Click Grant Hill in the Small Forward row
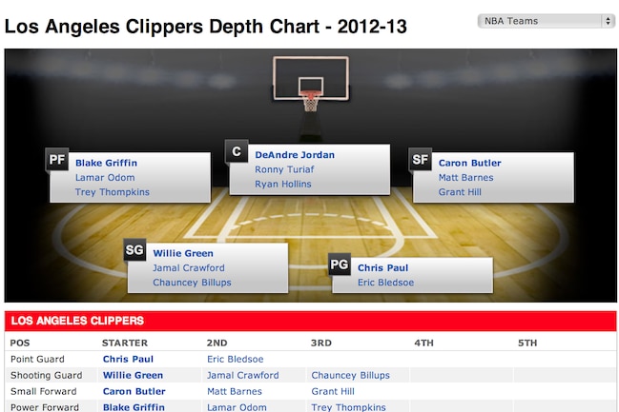 click(333, 391)
